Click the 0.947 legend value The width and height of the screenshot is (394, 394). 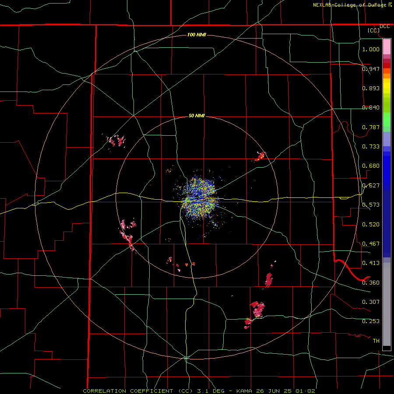[371, 69]
